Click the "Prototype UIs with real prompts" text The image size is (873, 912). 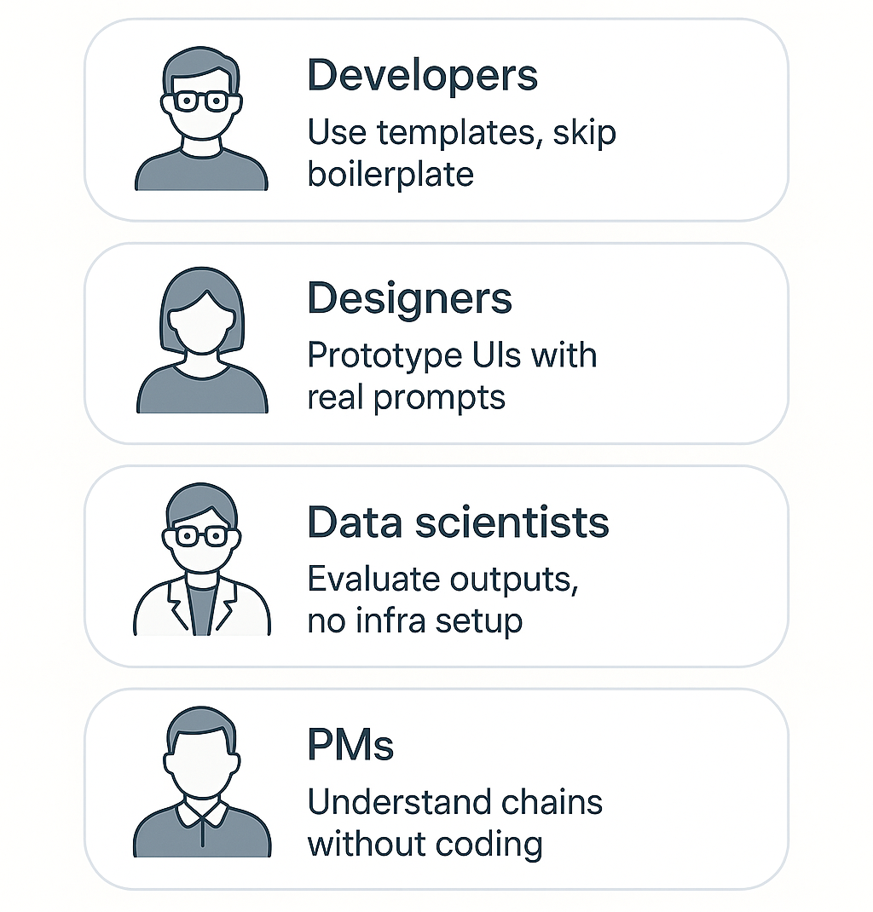452,377
